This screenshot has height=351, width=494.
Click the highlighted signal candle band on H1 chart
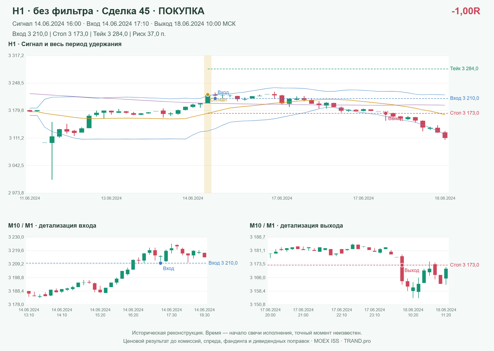[208, 124]
